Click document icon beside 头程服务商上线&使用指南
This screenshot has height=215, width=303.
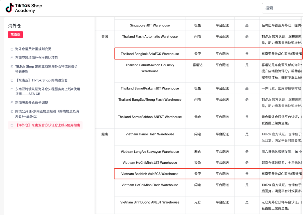pos(12,89)
